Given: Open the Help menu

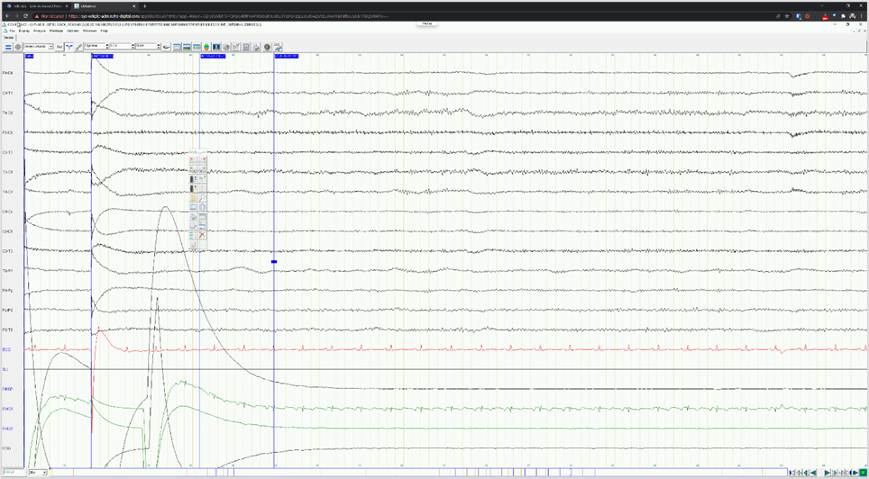Looking at the screenshot, I should coord(105,31).
